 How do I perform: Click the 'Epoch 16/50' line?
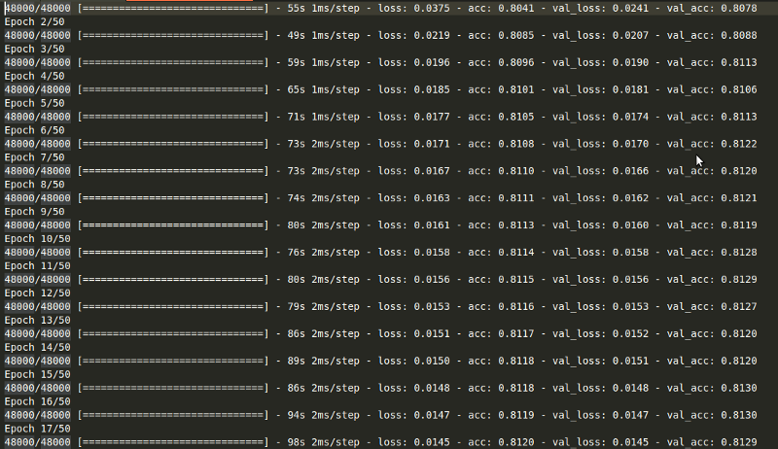click(x=38, y=401)
